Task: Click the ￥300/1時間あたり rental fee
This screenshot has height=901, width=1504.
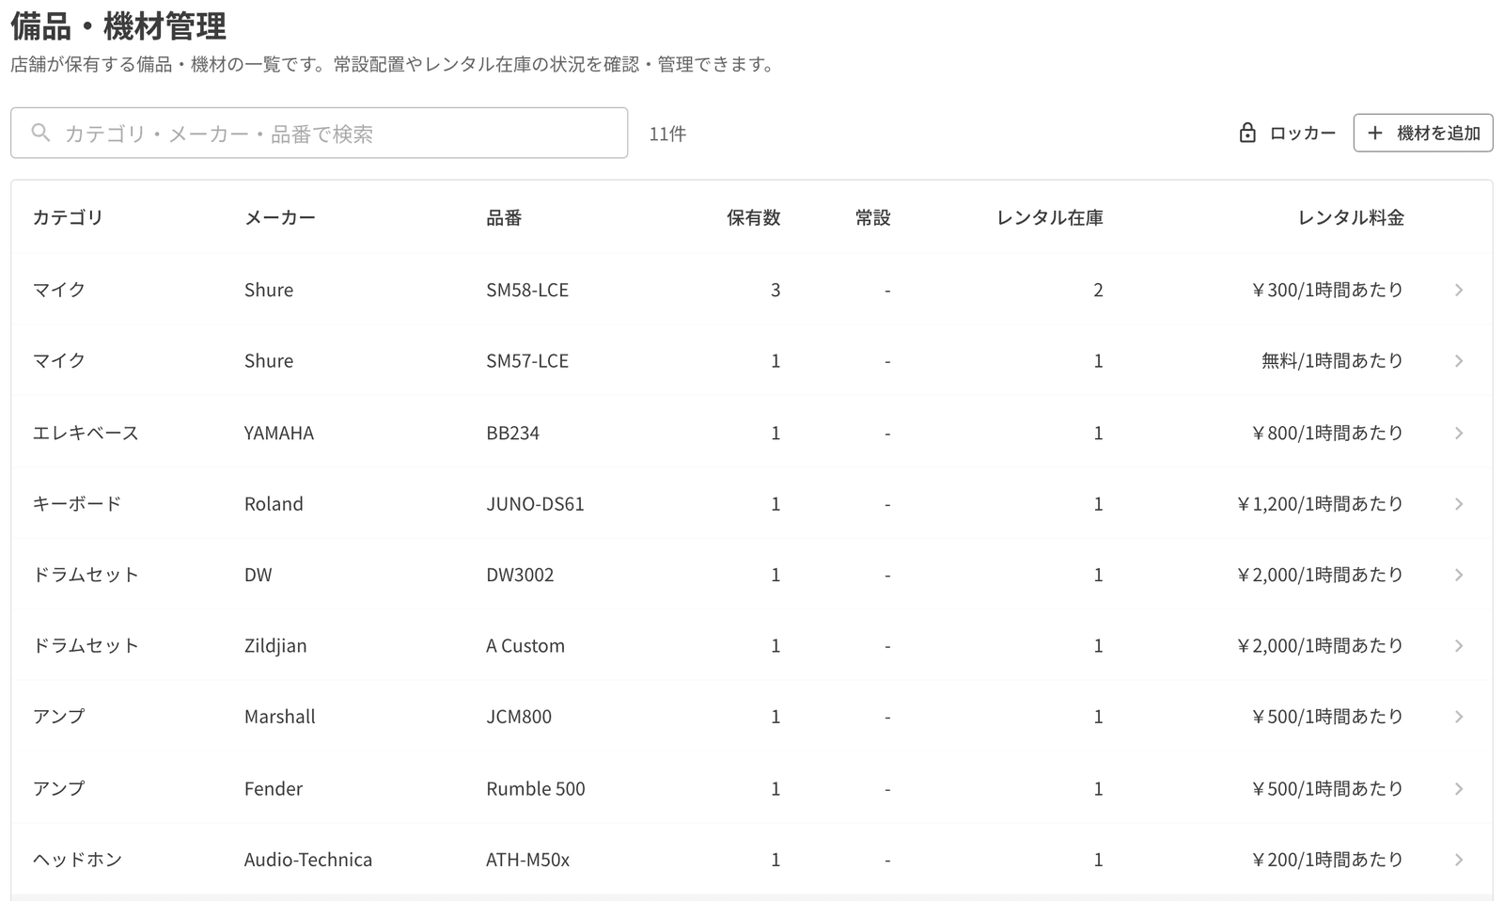Action: [1327, 290]
